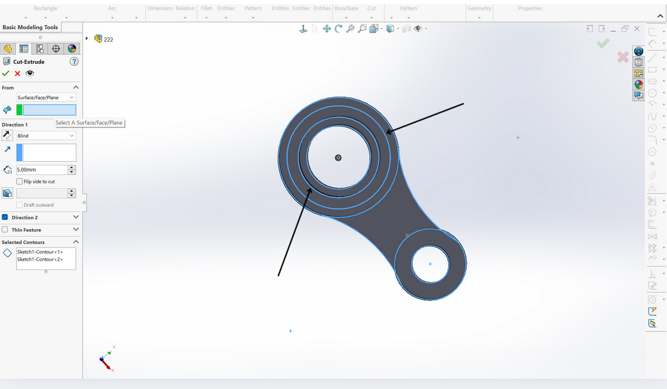The height and width of the screenshot is (389, 667).
Task: Collapse the From section chevron
Action: (76, 87)
